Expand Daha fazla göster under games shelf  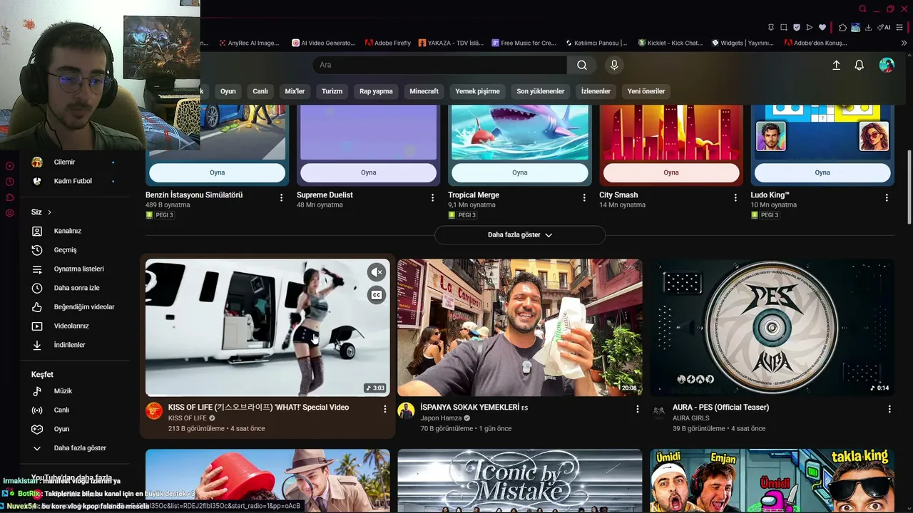[520, 234]
